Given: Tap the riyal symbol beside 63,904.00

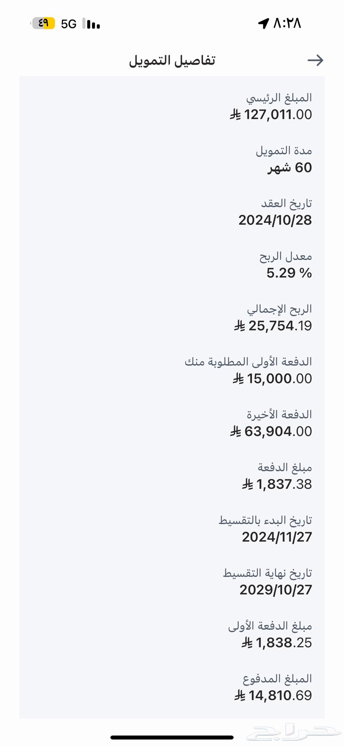Looking at the screenshot, I should tap(235, 431).
